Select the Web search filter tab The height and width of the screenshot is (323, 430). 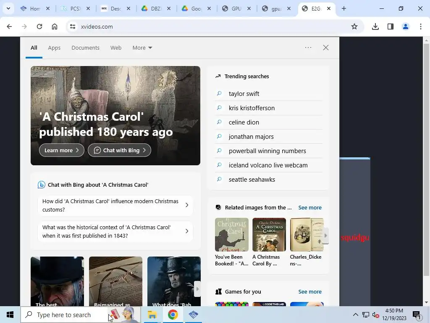point(116,48)
